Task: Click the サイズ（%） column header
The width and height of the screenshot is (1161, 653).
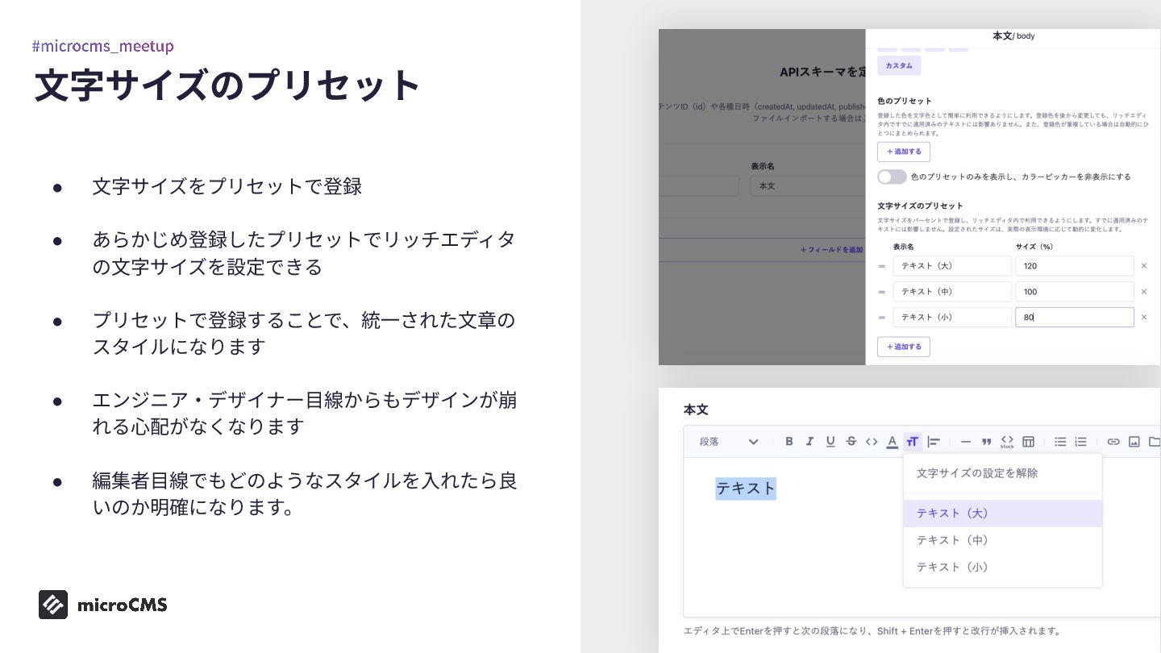Action: pos(1034,247)
